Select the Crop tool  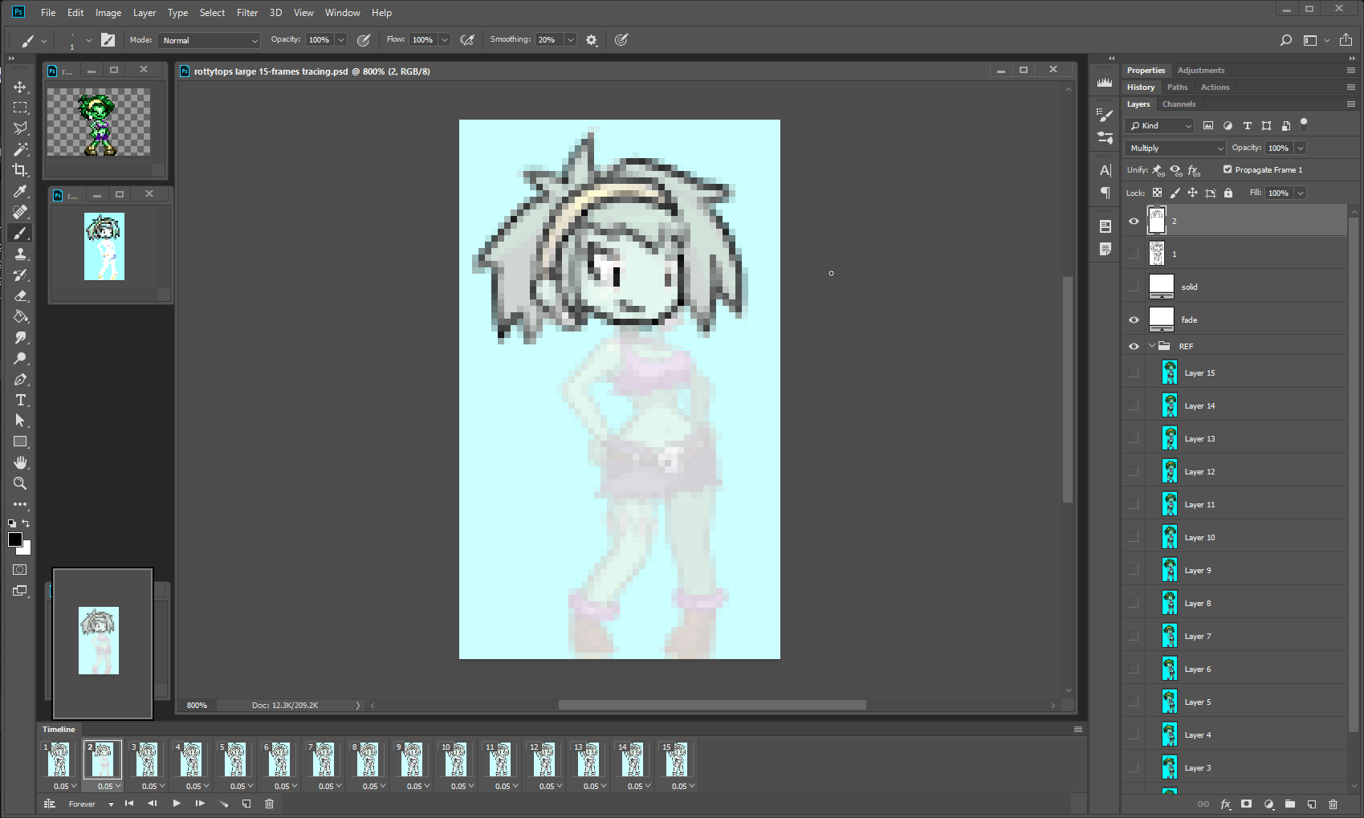pyautogui.click(x=20, y=170)
